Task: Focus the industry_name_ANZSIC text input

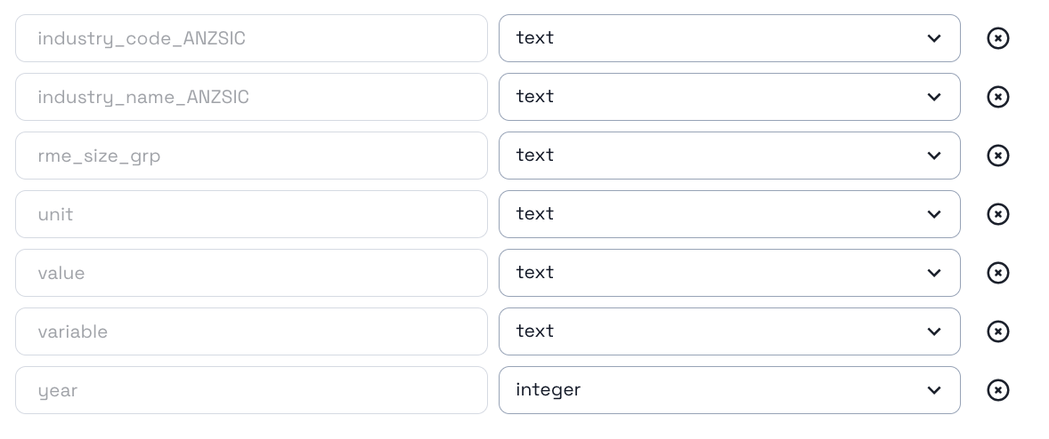Action: tap(251, 97)
